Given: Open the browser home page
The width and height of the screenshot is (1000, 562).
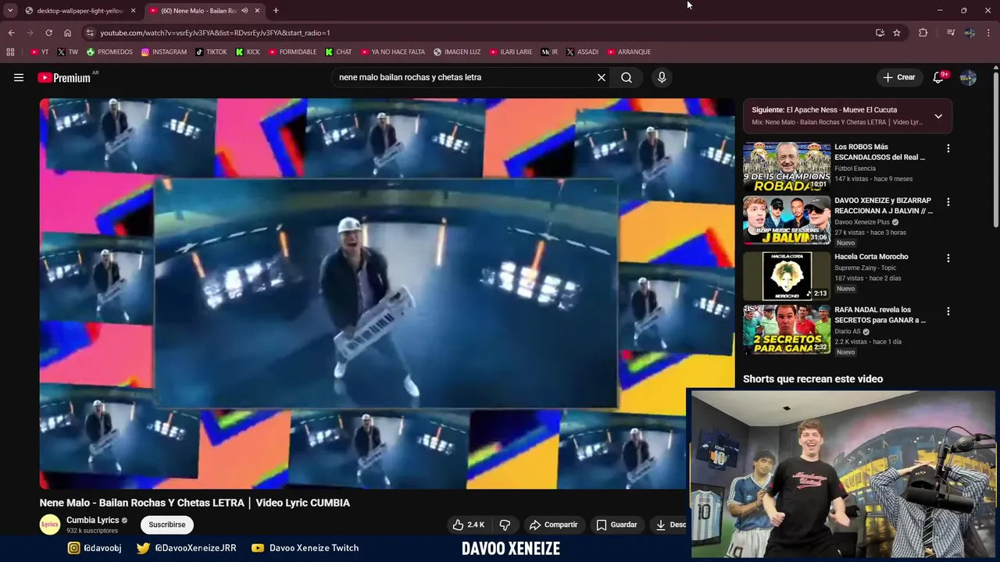Looking at the screenshot, I should click(68, 33).
